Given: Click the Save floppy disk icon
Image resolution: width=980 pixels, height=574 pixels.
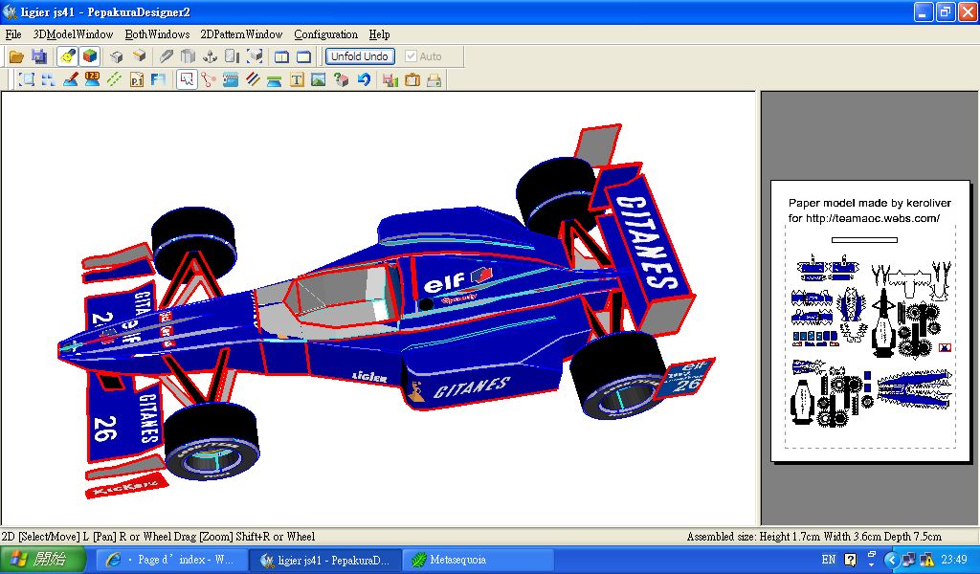Looking at the screenshot, I should 39,56.
